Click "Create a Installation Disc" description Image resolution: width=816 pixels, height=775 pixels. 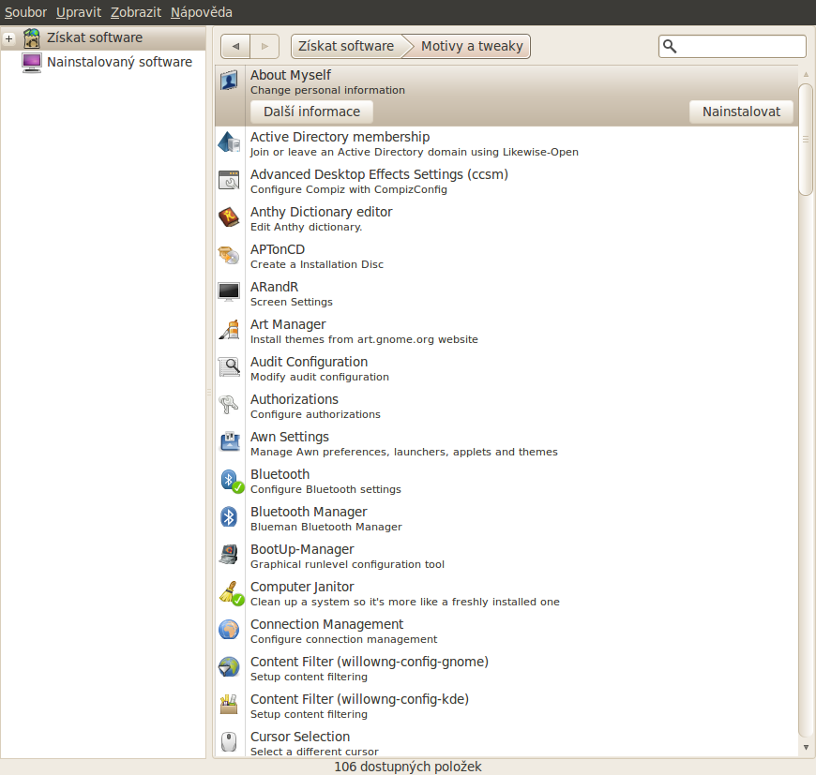317,264
